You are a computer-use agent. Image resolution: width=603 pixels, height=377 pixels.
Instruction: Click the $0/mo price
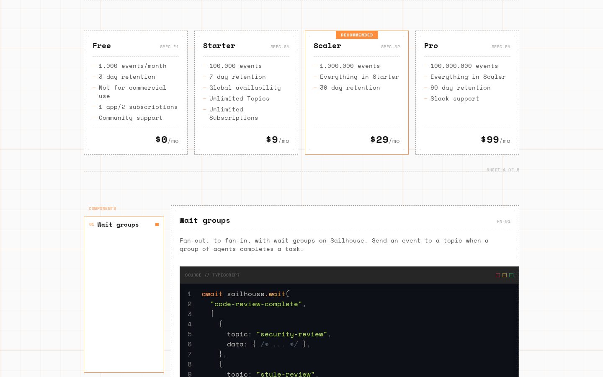tap(167, 140)
